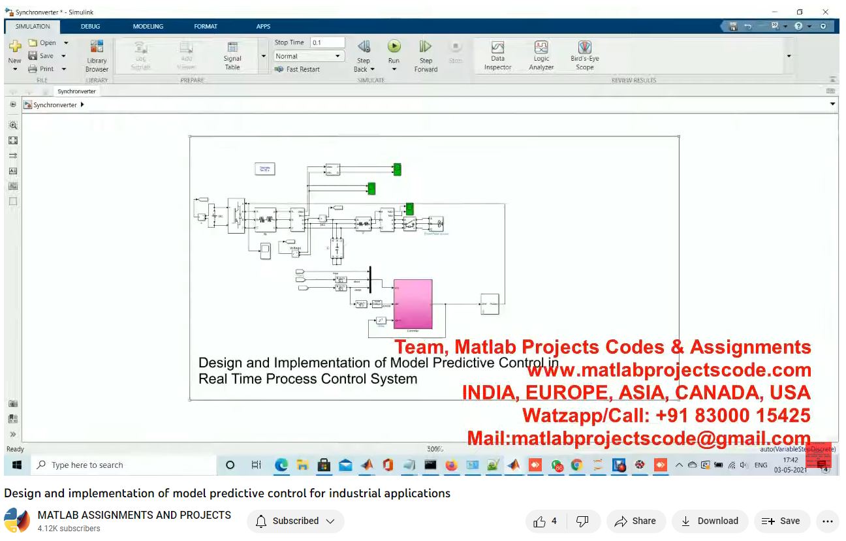Expand the REVIEW RESULTS gallery arrow
Image resolution: width=846 pixels, height=541 pixels.
coord(789,56)
